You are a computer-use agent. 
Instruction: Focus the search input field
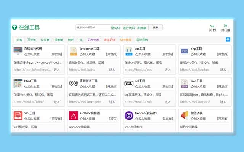click(x=93, y=27)
